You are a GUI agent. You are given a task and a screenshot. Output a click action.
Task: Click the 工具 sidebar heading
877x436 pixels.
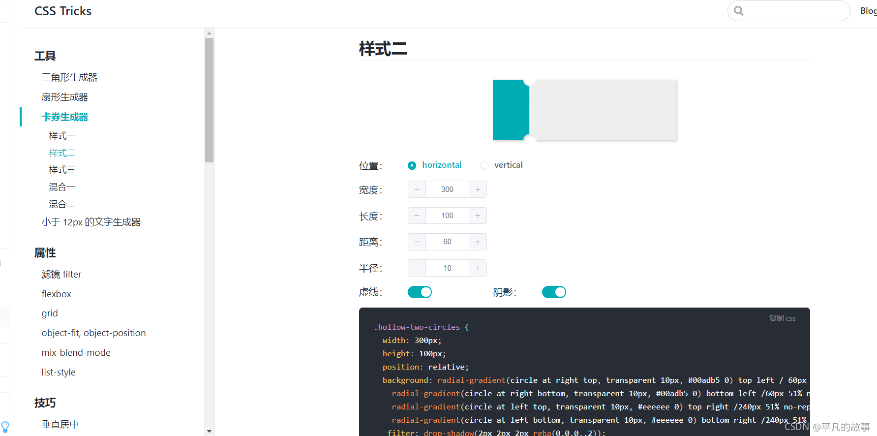pyautogui.click(x=45, y=56)
